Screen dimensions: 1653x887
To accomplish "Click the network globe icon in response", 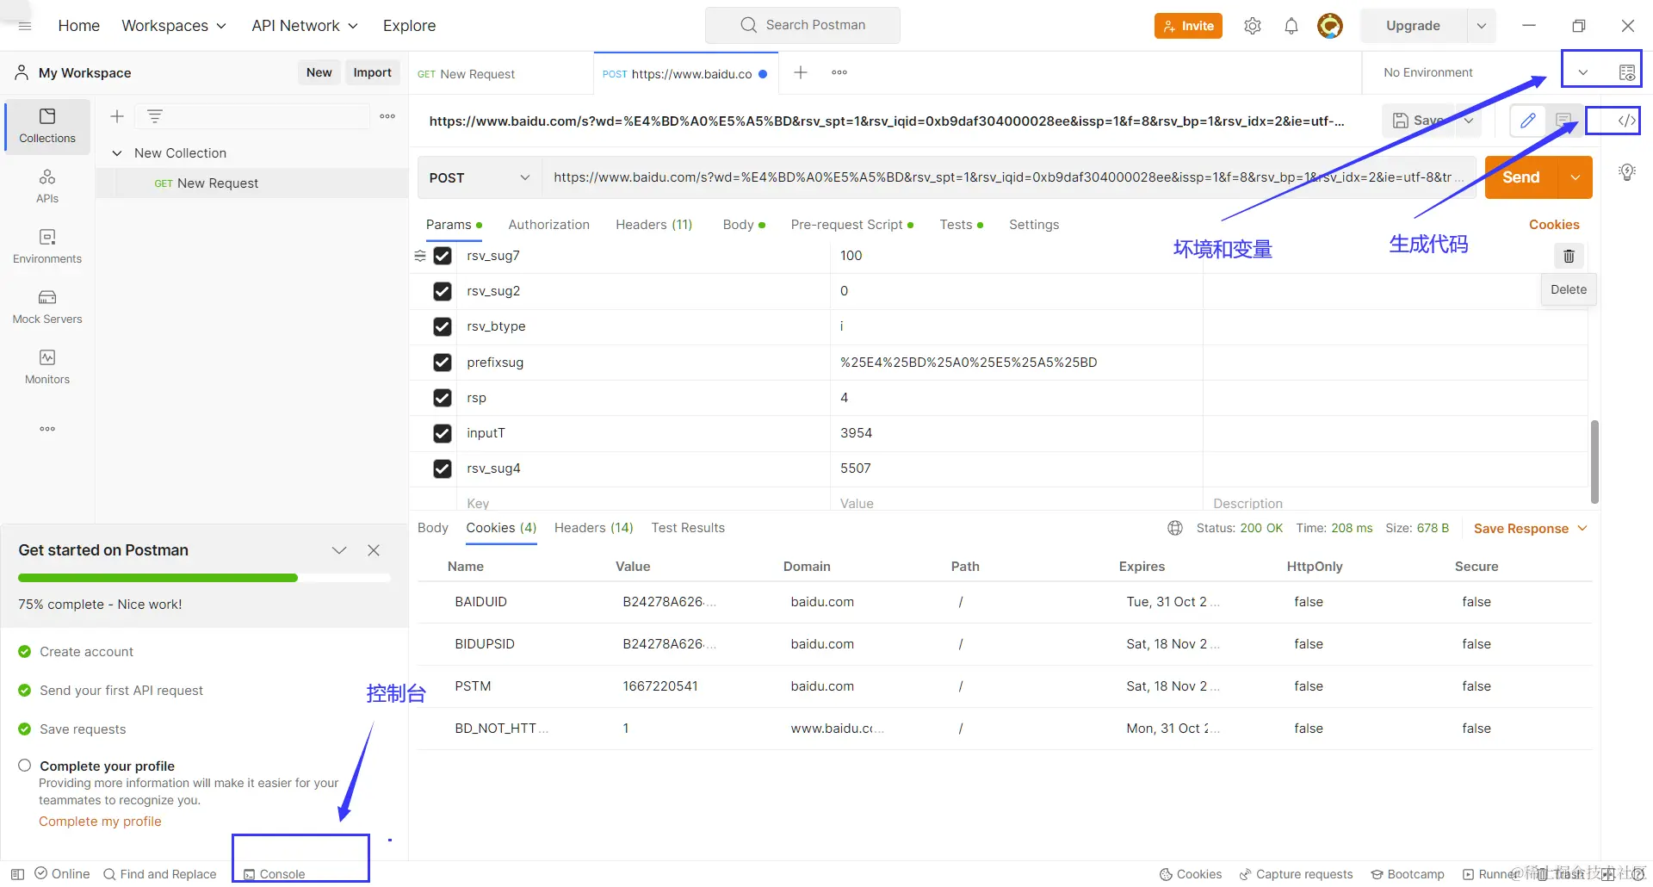I will point(1175,528).
